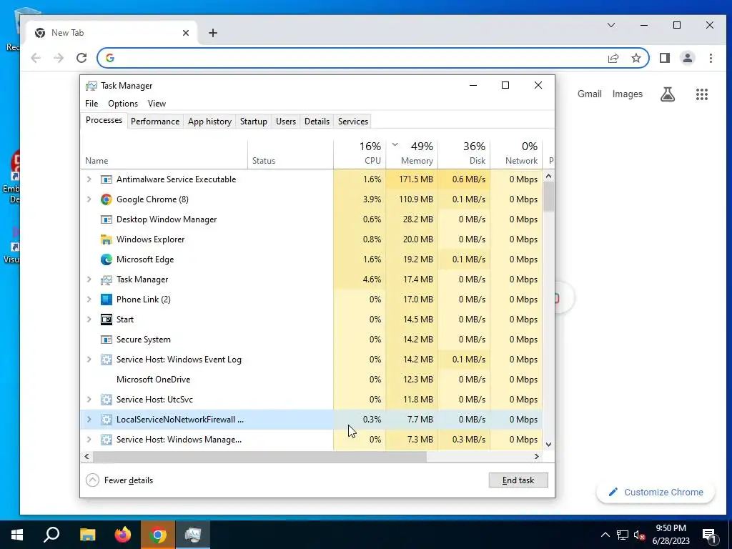Click Chrome's back arrow icon

tap(36, 58)
